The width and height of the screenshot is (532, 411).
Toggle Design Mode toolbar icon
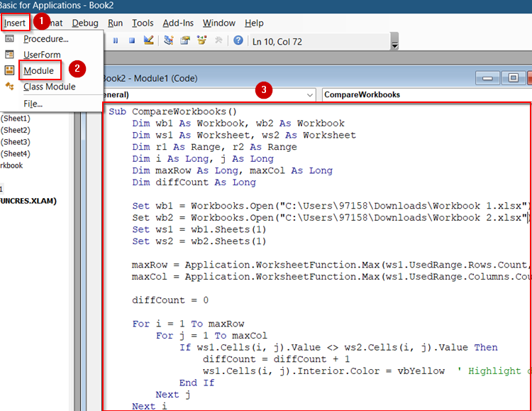pos(149,40)
